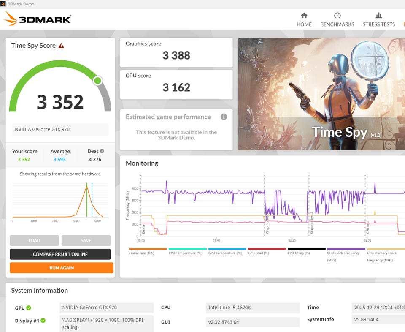Screen dimensions: 405x332
Task: Click Average score value 3 593
Action: tap(59, 159)
